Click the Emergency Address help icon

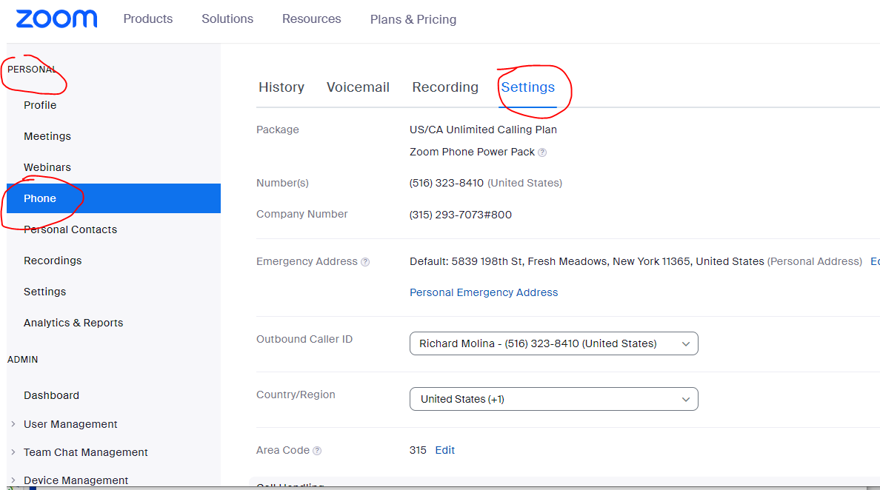(365, 262)
